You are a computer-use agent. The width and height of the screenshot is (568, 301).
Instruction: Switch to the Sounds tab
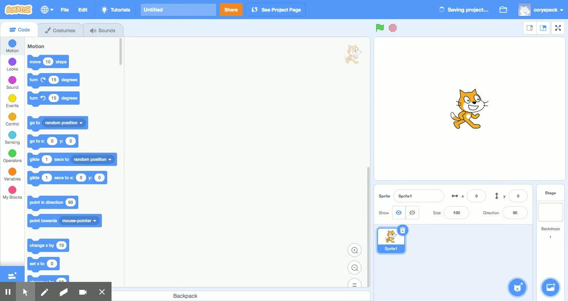point(103,30)
